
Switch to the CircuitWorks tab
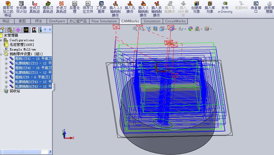175,21
